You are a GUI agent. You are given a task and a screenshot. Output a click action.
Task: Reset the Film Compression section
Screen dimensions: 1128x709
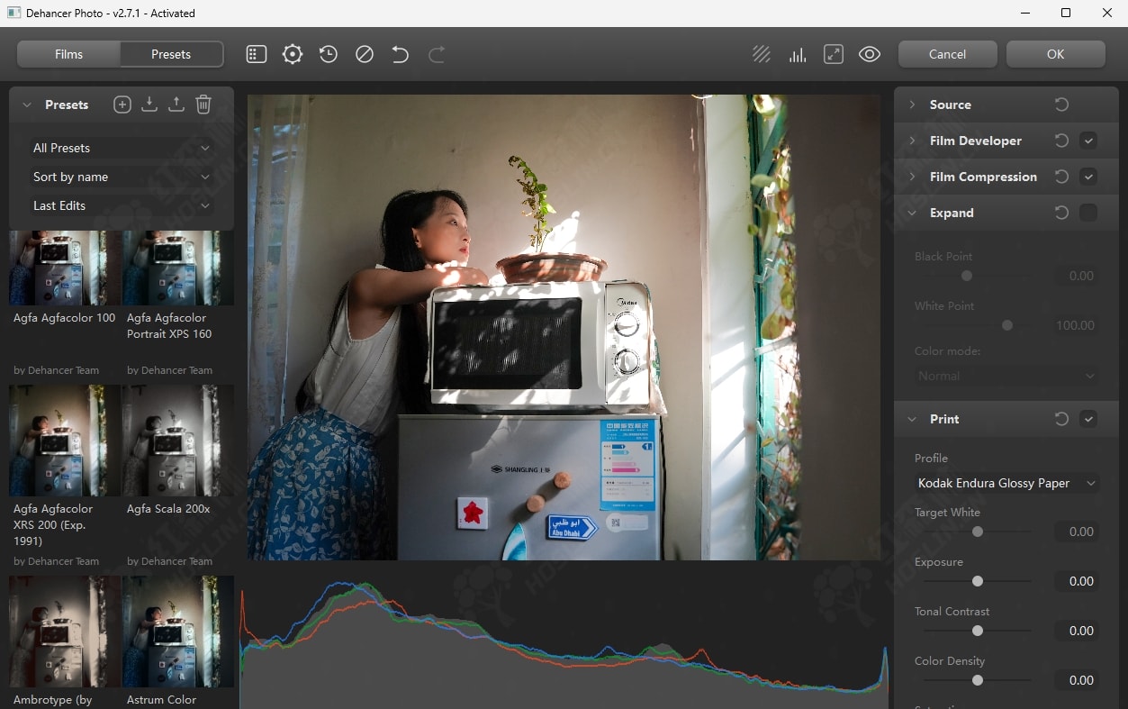tap(1061, 177)
